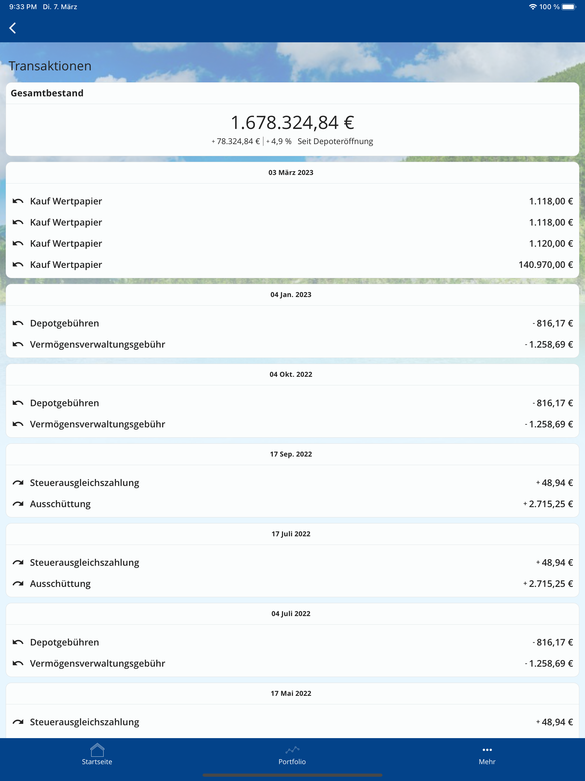Tap the Gesamtbestand card header

coord(292,93)
